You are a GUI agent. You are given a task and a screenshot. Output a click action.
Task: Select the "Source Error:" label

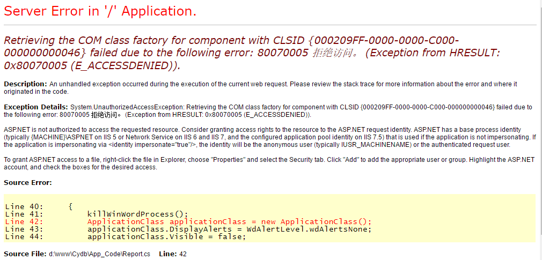tap(28, 183)
